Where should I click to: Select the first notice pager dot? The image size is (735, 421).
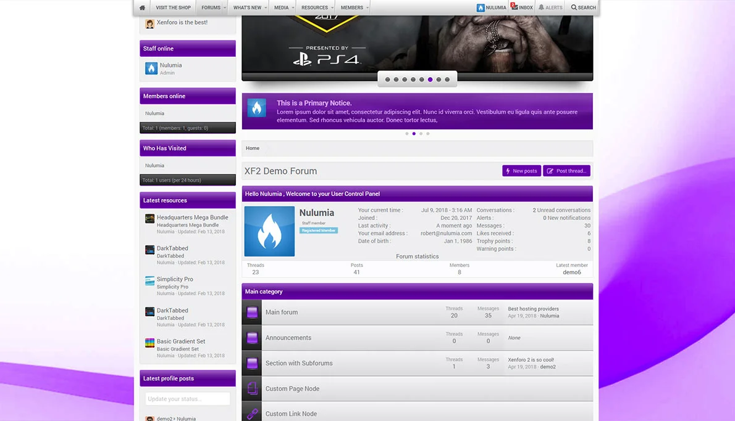(x=407, y=134)
